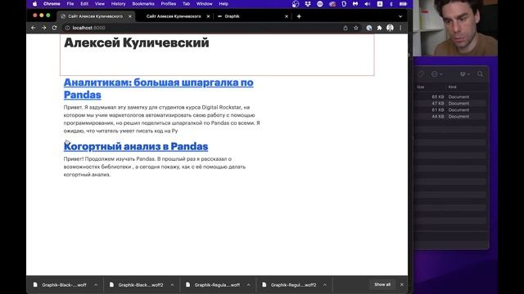Expand options for Graphik-Regul woff2 download
524x294 pixels.
324,285
